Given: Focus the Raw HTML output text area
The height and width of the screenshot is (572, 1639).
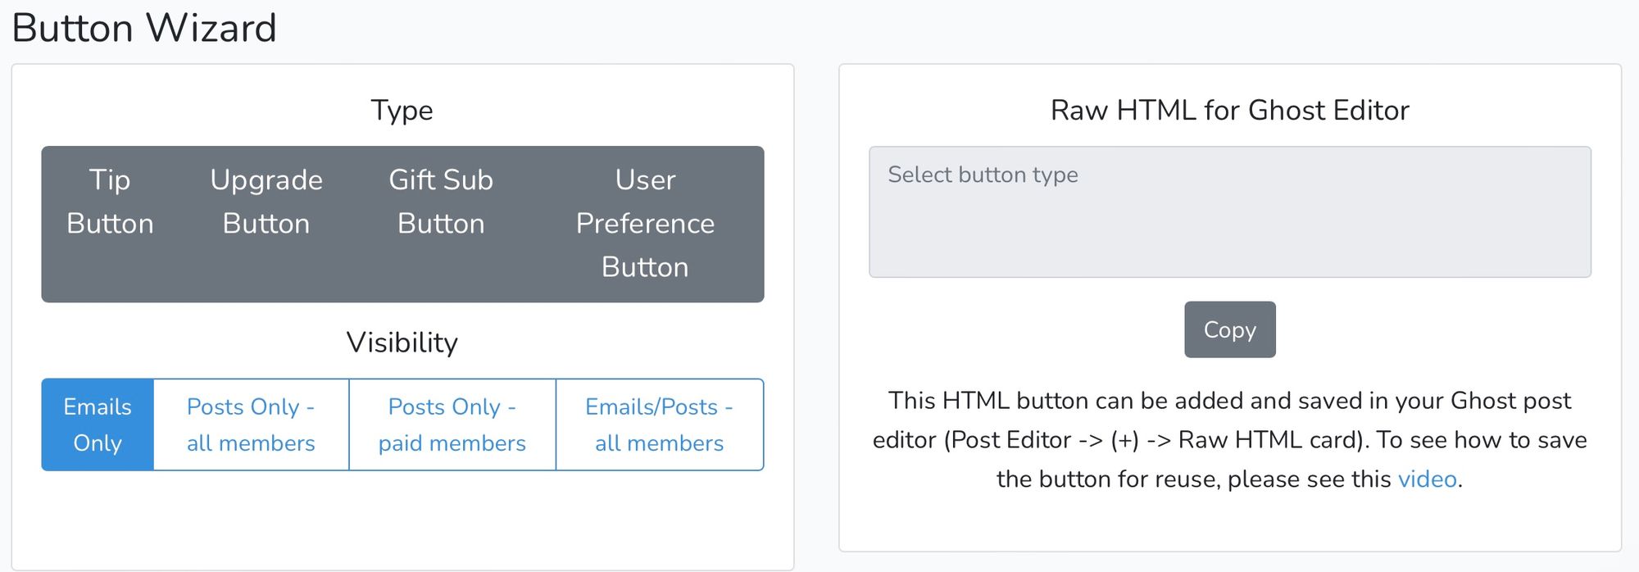Looking at the screenshot, I should tap(1229, 212).
